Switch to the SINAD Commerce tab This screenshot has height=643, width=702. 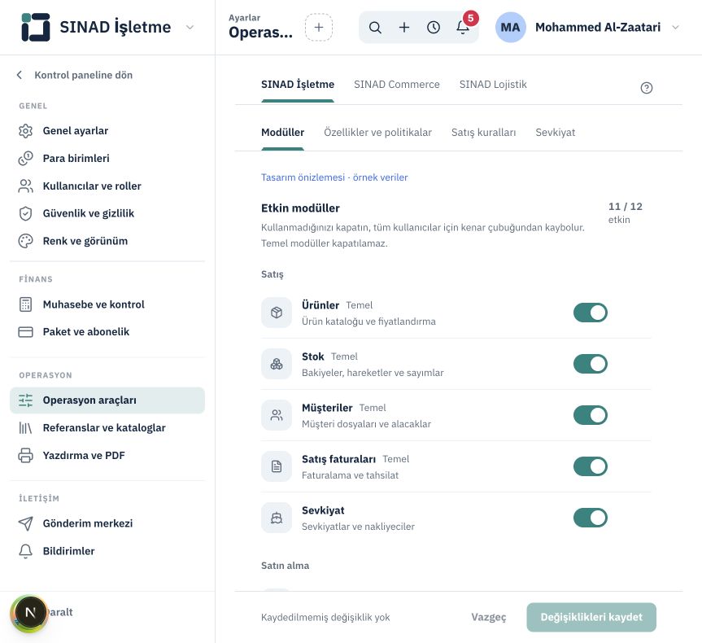pyautogui.click(x=397, y=85)
